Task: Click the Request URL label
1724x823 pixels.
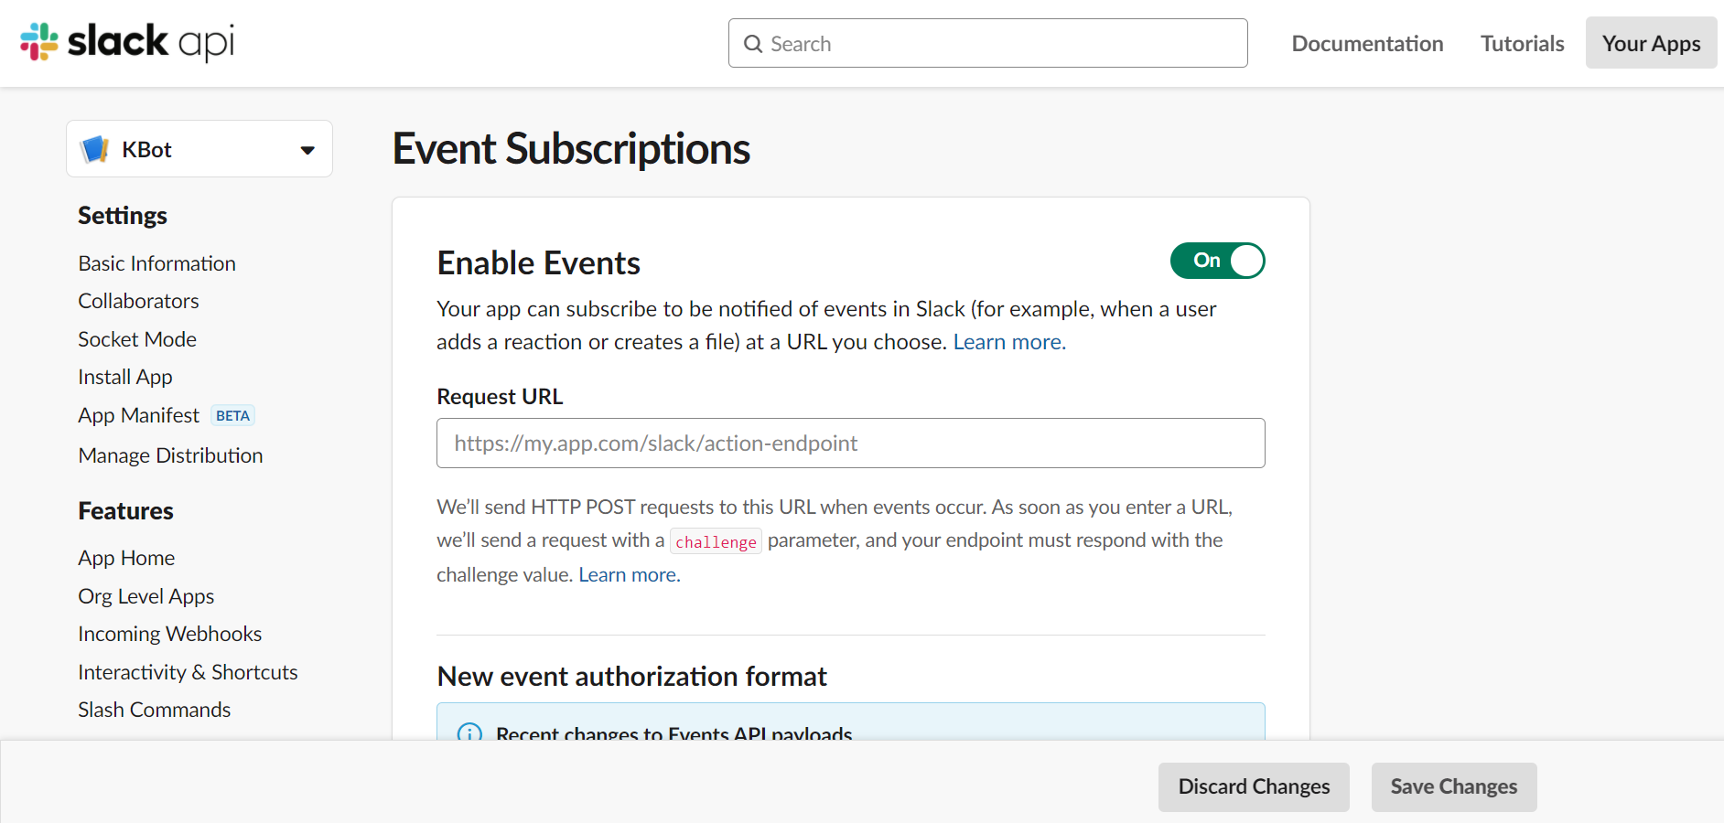Action: [x=500, y=397]
